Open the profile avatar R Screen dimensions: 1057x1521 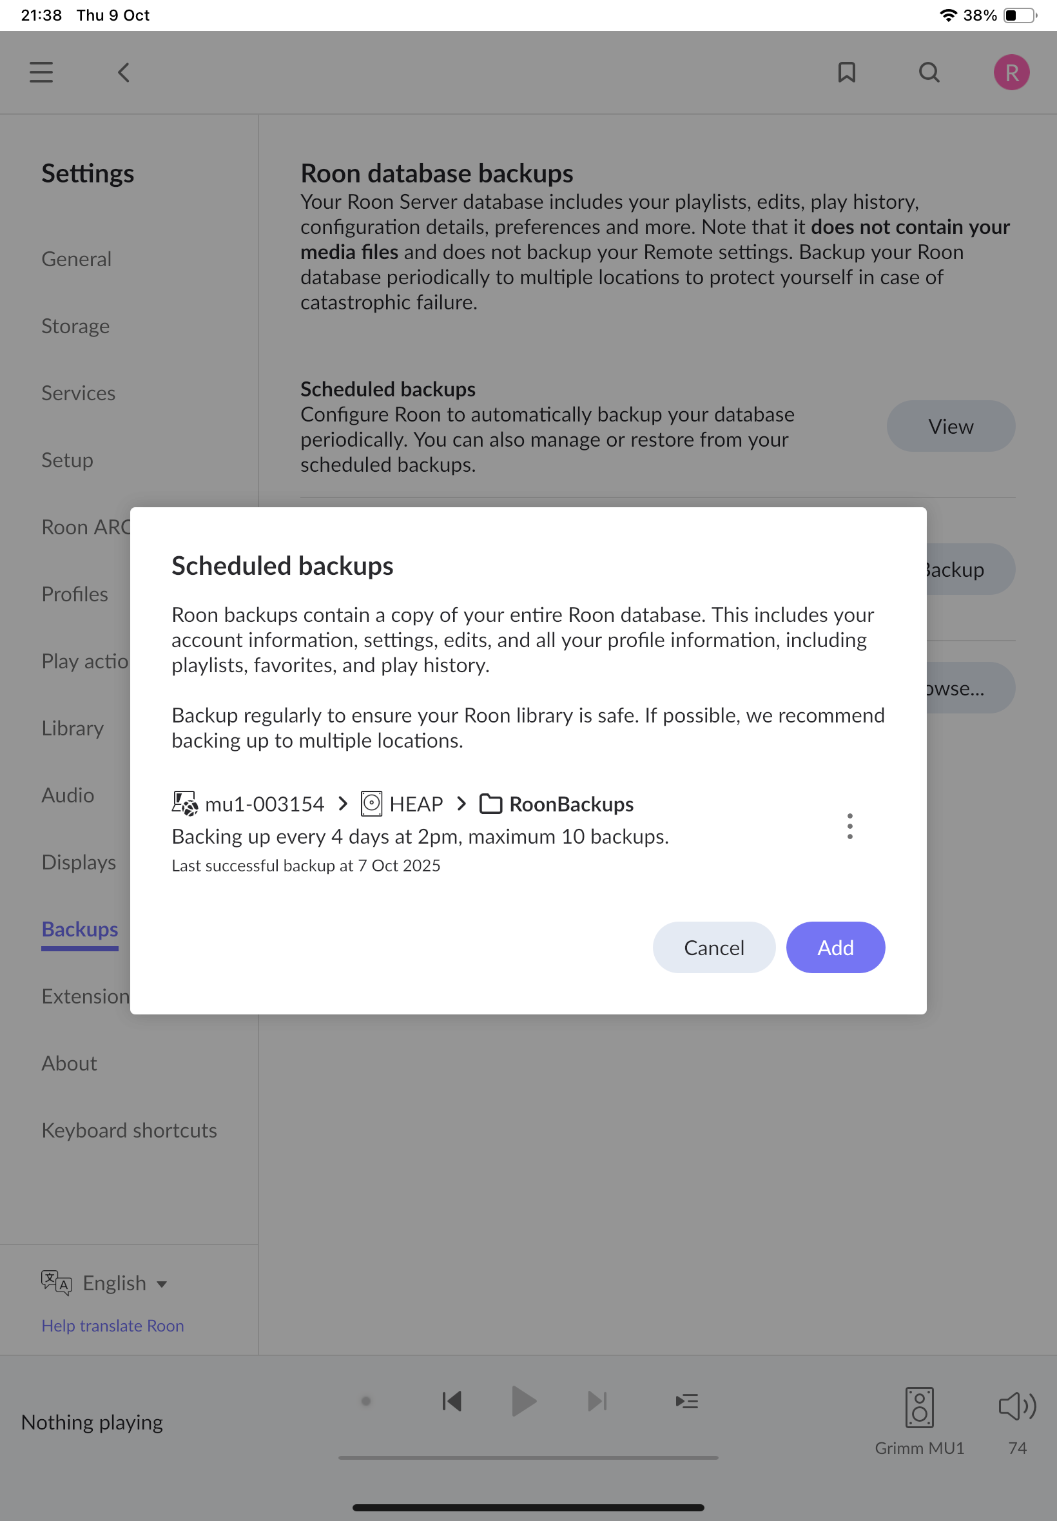1011,72
